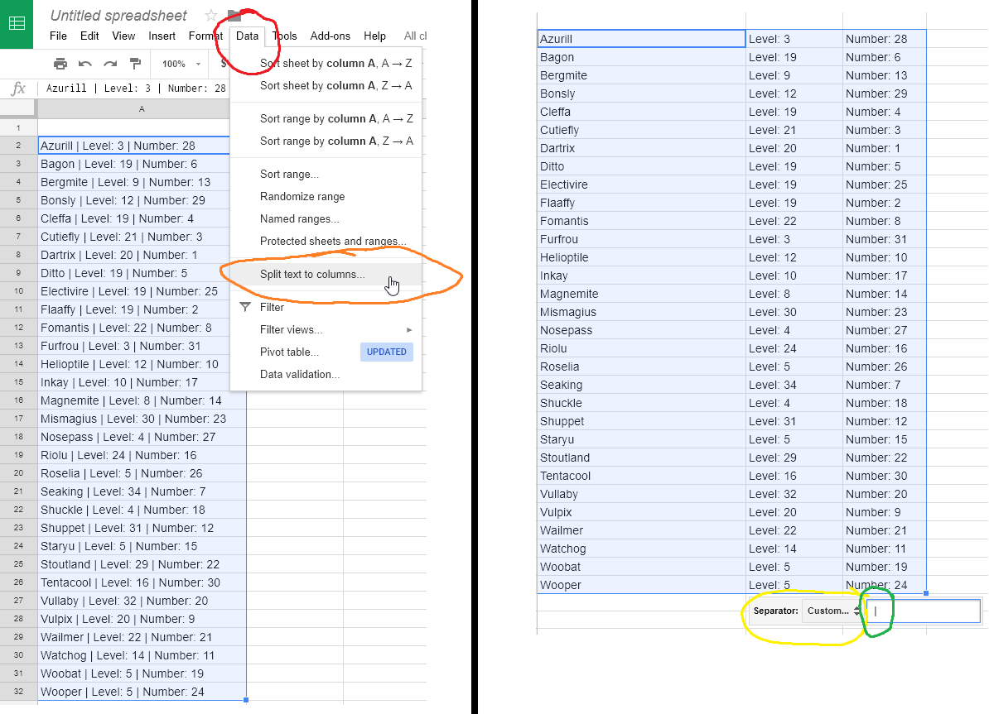Click 'Level: 30' cell in right sheet

pos(794,312)
